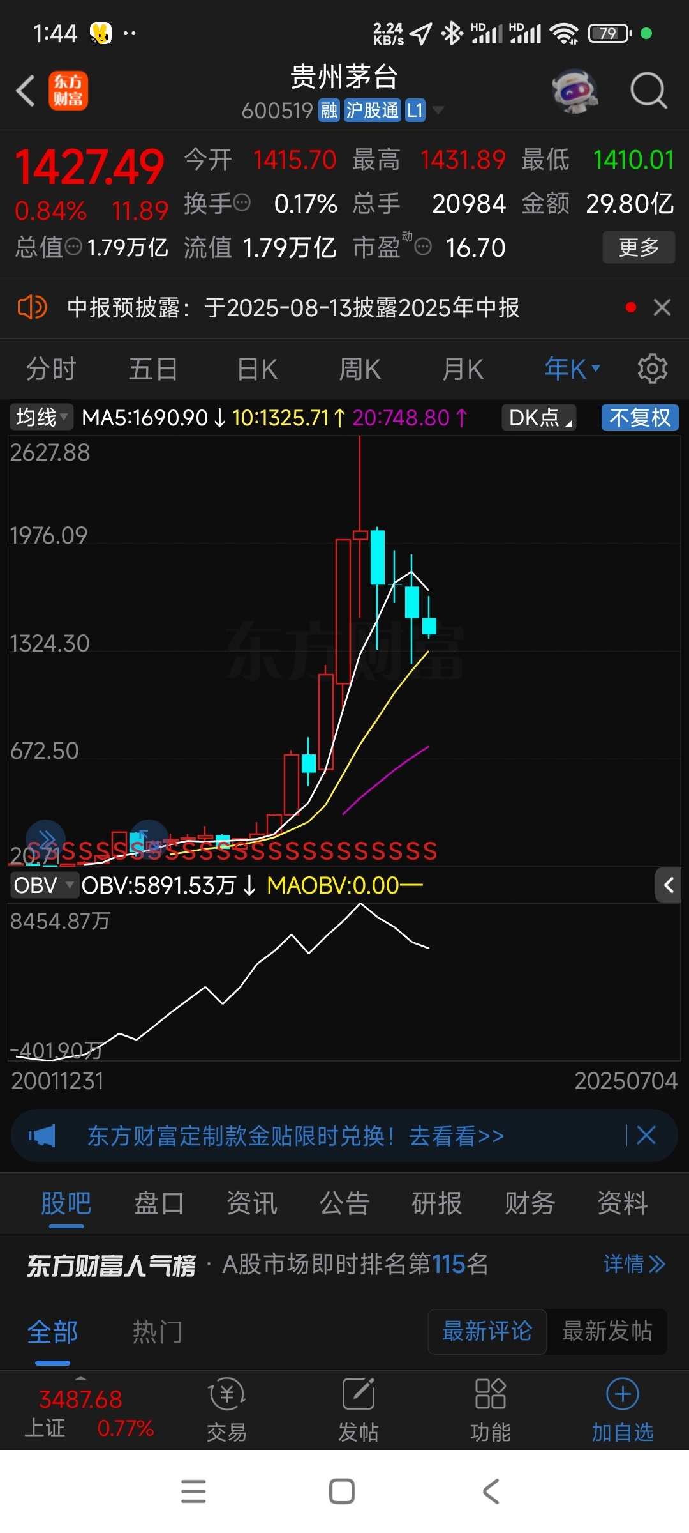Image resolution: width=689 pixels, height=1533 pixels.
Task: Tap the 融 margin trading badge
Action: click(x=329, y=111)
